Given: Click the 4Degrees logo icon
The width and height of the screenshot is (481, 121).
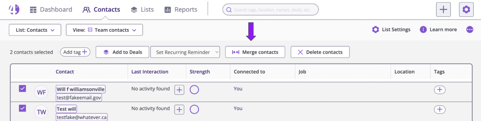Looking at the screenshot, I should [x=14, y=9].
